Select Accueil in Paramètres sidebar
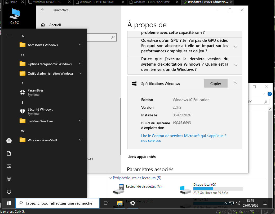 55,25
